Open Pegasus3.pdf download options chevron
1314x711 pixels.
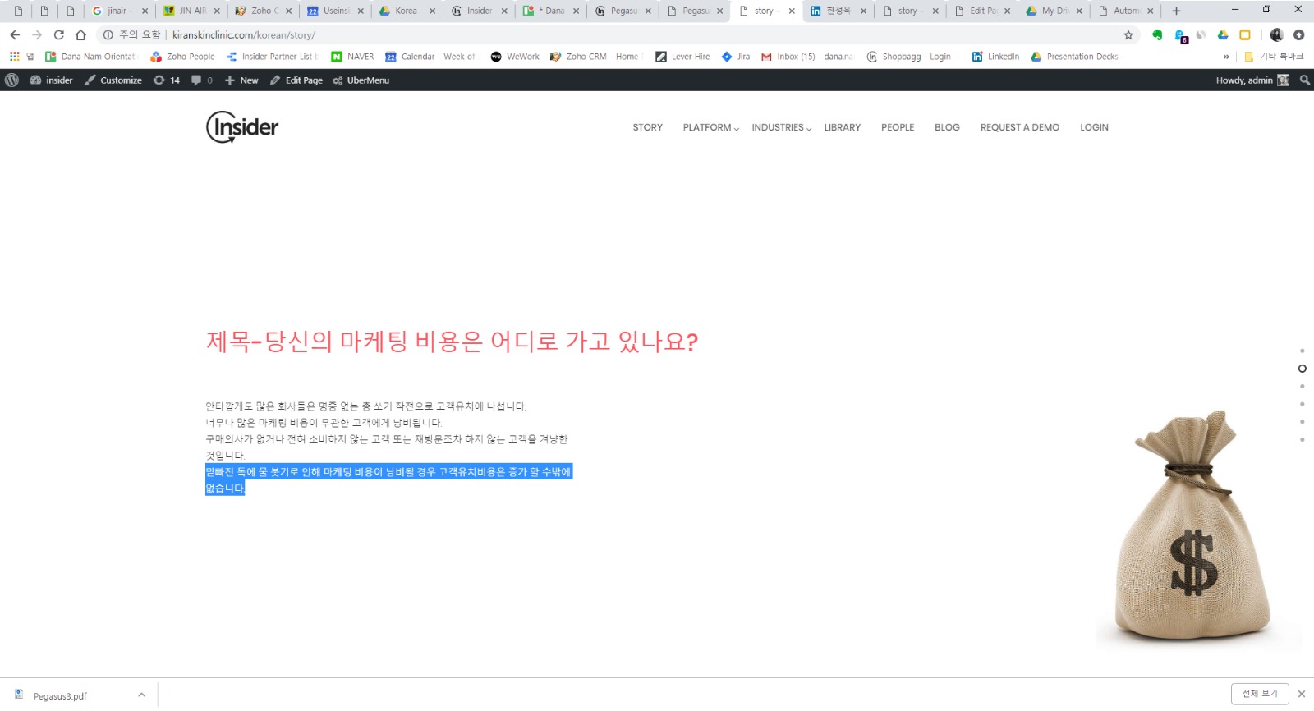(141, 695)
